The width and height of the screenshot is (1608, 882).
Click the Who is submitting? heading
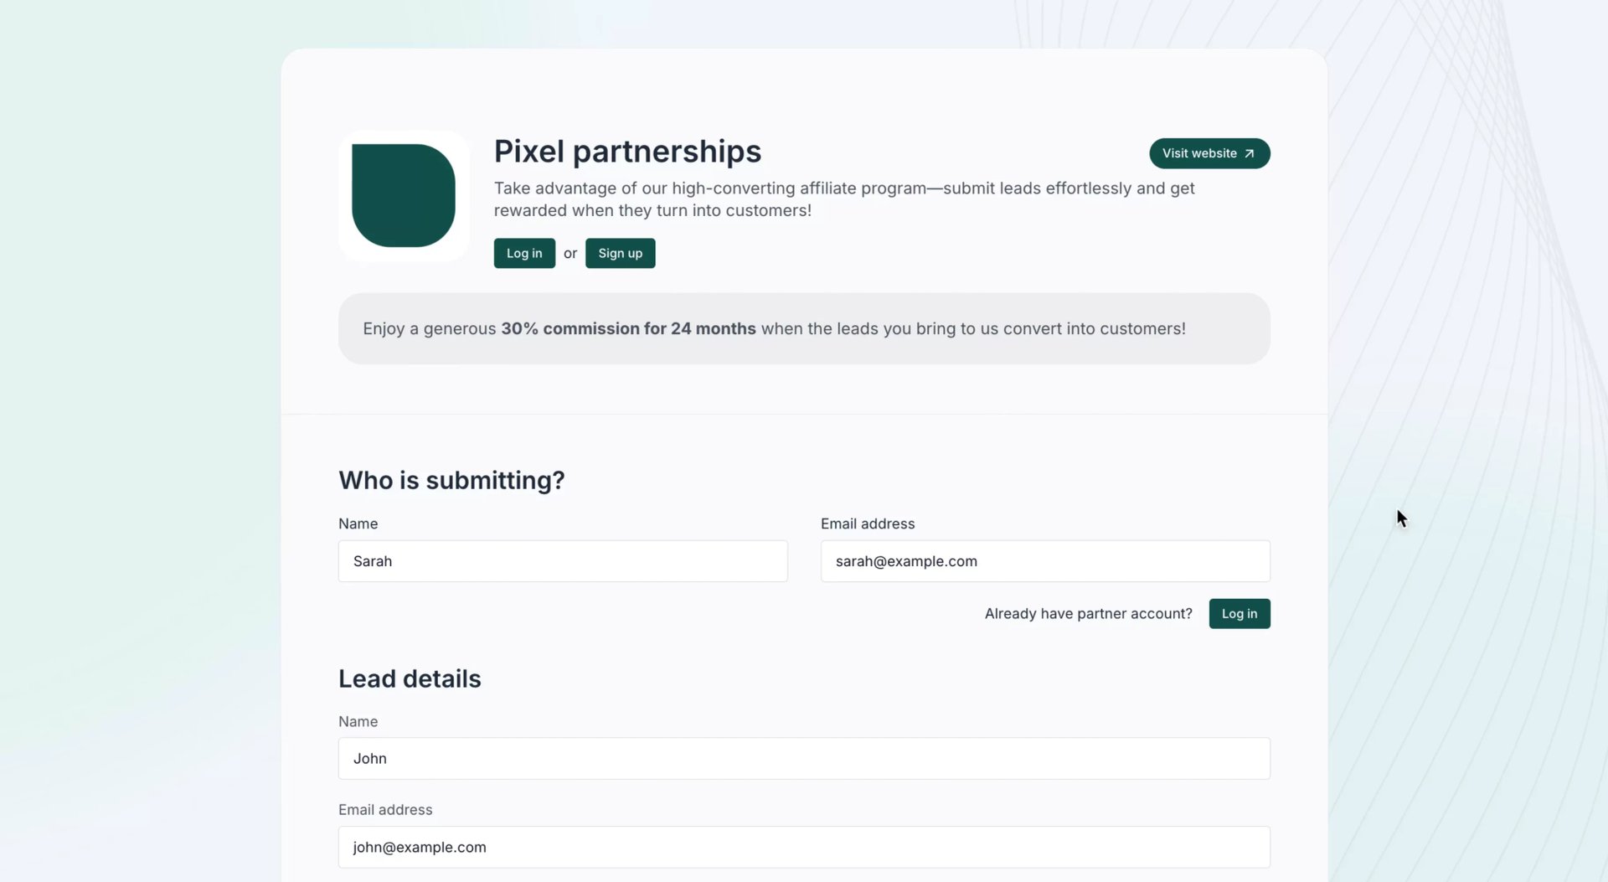click(451, 481)
